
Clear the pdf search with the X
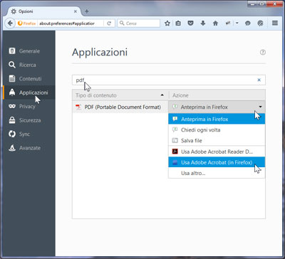[x=259, y=80]
